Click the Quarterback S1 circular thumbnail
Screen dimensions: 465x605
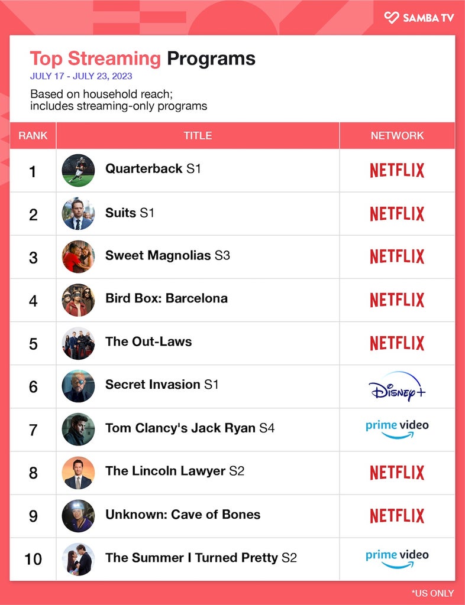pyautogui.click(x=79, y=171)
